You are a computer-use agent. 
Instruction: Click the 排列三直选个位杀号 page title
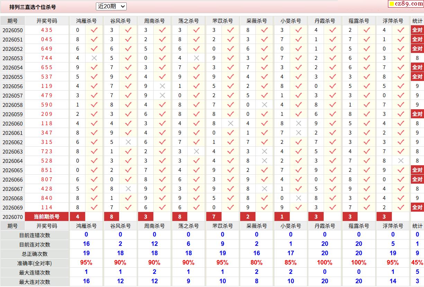(x=33, y=7)
